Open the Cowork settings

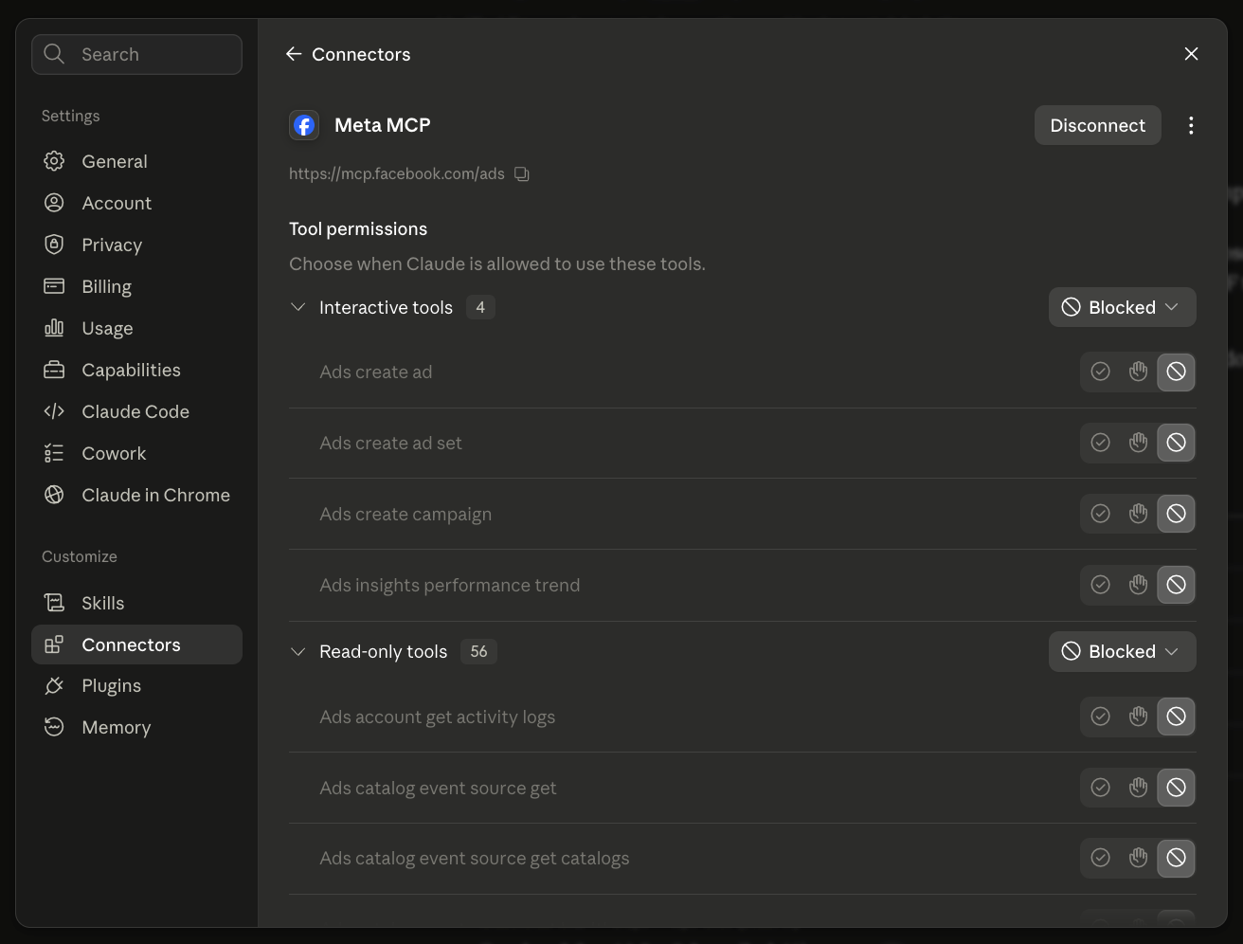click(x=136, y=453)
